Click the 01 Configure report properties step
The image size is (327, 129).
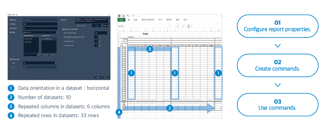pyautogui.click(x=278, y=26)
